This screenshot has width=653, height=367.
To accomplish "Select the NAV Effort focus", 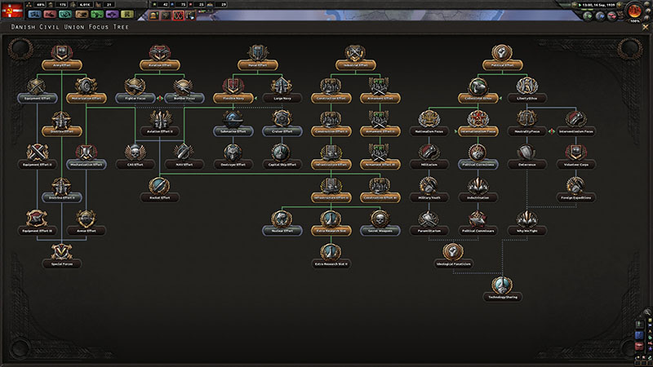I will 184,157.
